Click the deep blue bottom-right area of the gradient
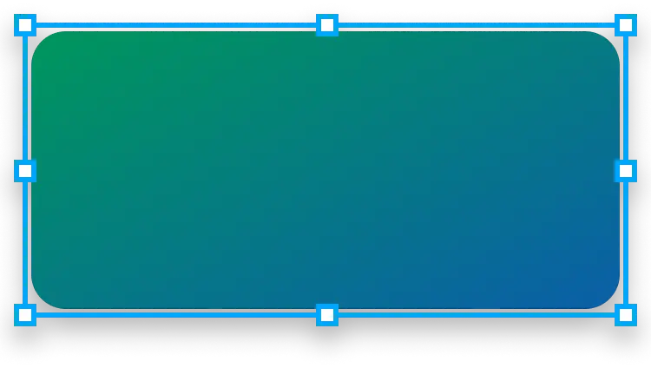 [573, 278]
